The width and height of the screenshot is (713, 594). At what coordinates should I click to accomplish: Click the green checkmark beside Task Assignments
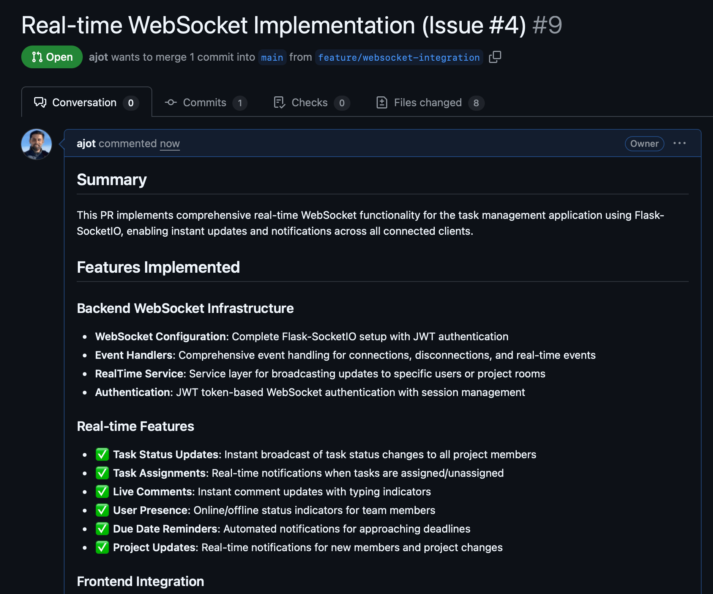pyautogui.click(x=102, y=473)
